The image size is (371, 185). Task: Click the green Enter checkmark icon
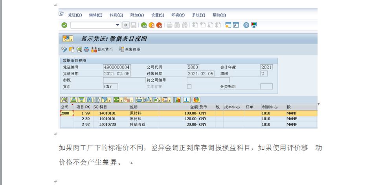tap(64, 25)
